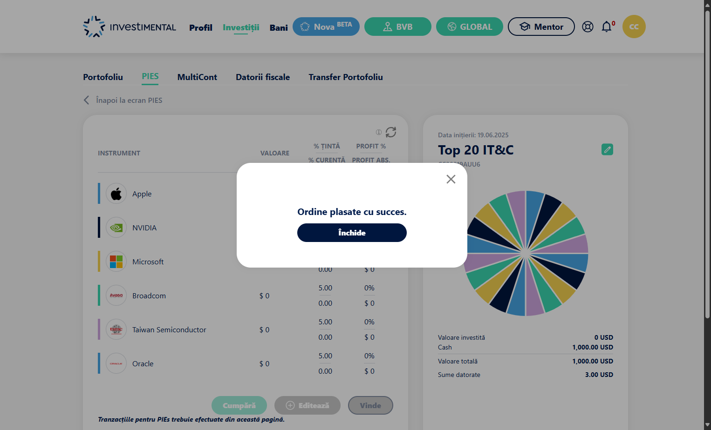Open the help lifebuoy icon
The height and width of the screenshot is (430, 711).
(588, 27)
